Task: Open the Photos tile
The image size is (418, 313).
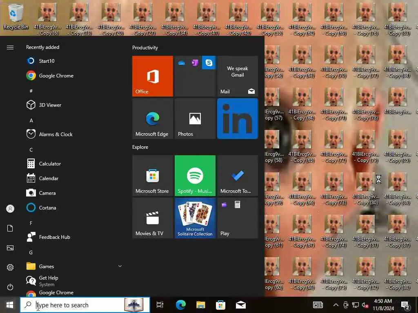Action: click(x=195, y=119)
